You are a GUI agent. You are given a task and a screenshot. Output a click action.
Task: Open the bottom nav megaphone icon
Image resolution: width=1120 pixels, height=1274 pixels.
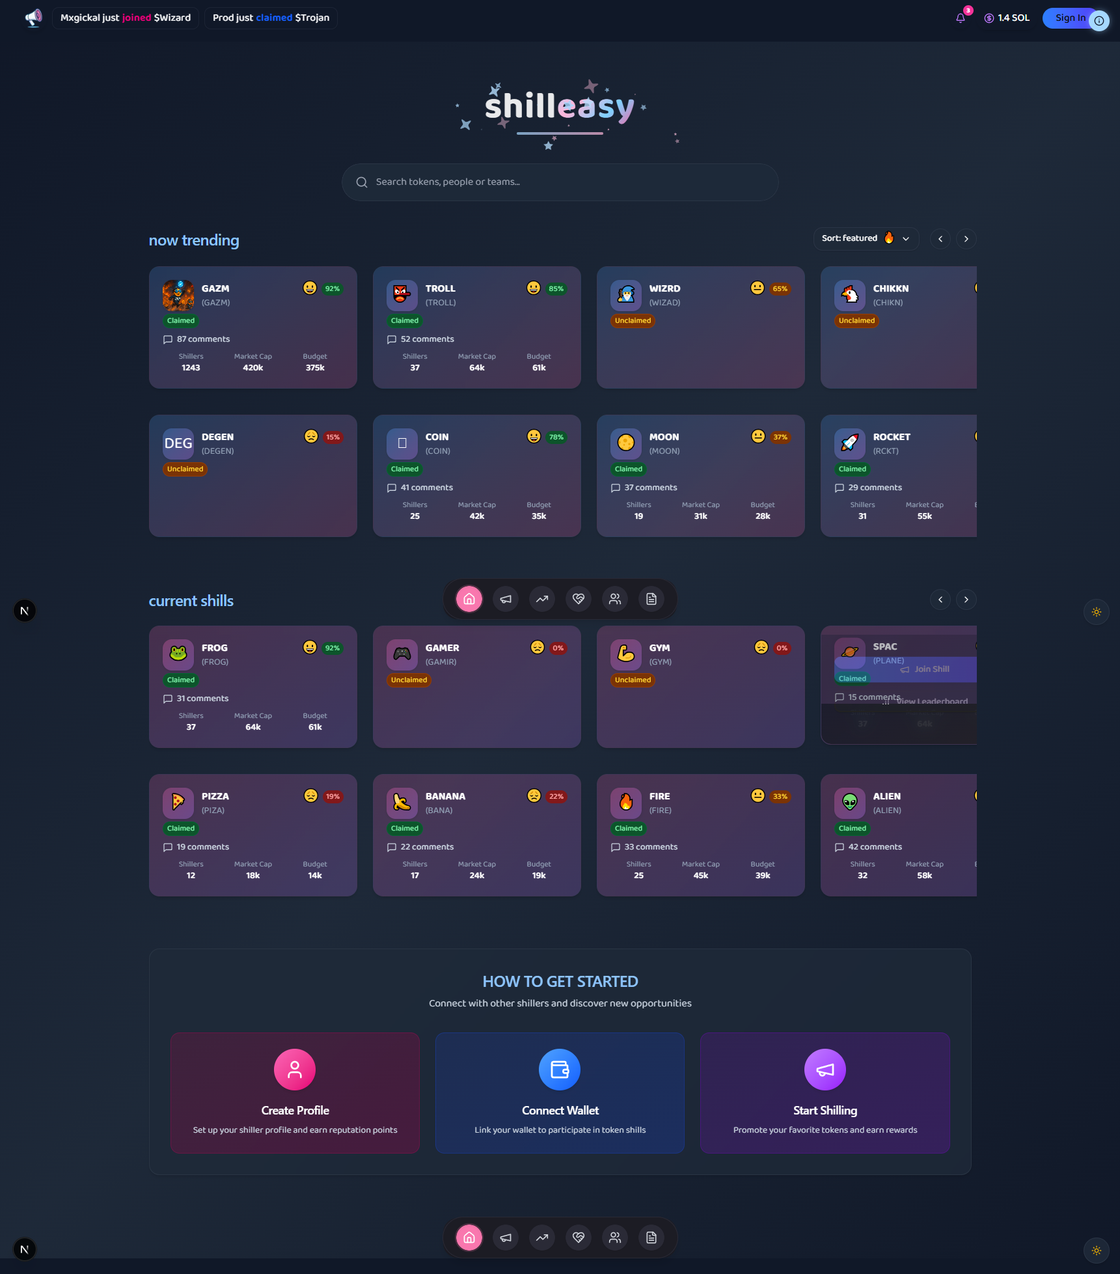click(506, 1238)
